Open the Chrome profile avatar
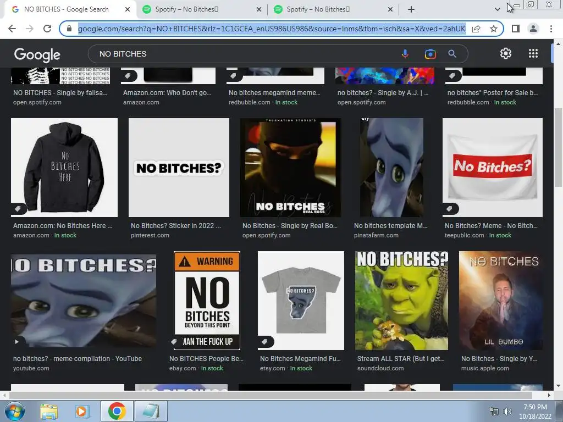The height and width of the screenshot is (422, 563). pyautogui.click(x=533, y=29)
